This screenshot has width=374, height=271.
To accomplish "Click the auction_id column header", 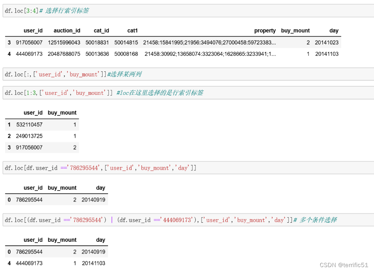I will click(x=67, y=31).
